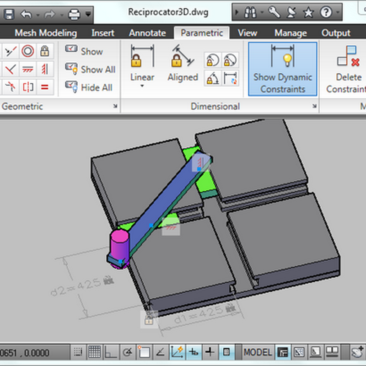Select the Symmetric constraint icon
The image size is (366, 366).
[27, 86]
